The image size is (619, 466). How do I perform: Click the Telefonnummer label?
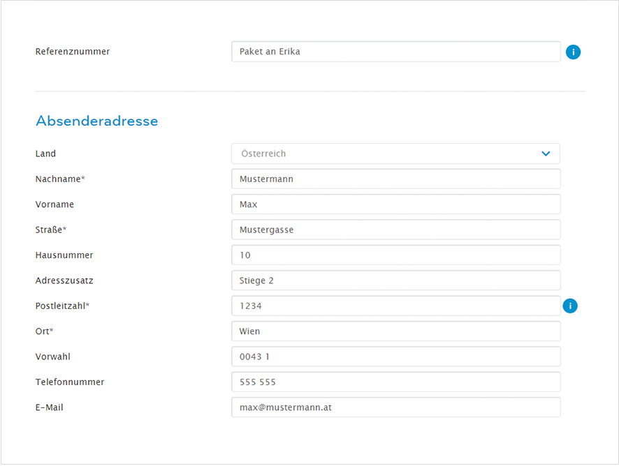coord(70,382)
